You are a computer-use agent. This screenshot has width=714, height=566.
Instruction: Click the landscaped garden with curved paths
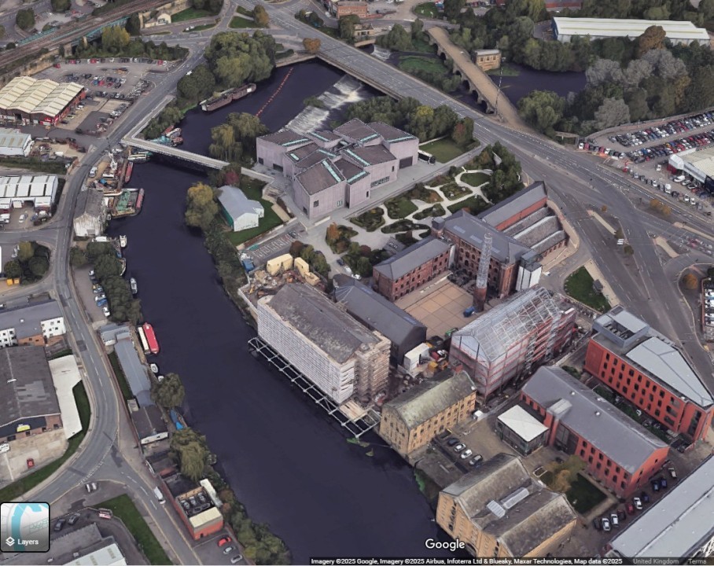pos(417,206)
